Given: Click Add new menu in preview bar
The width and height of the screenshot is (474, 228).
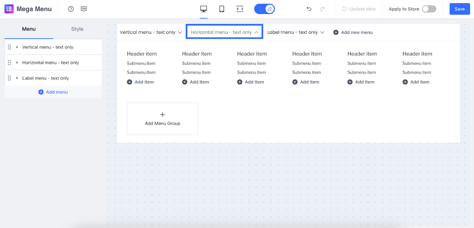Looking at the screenshot, I should (x=353, y=32).
